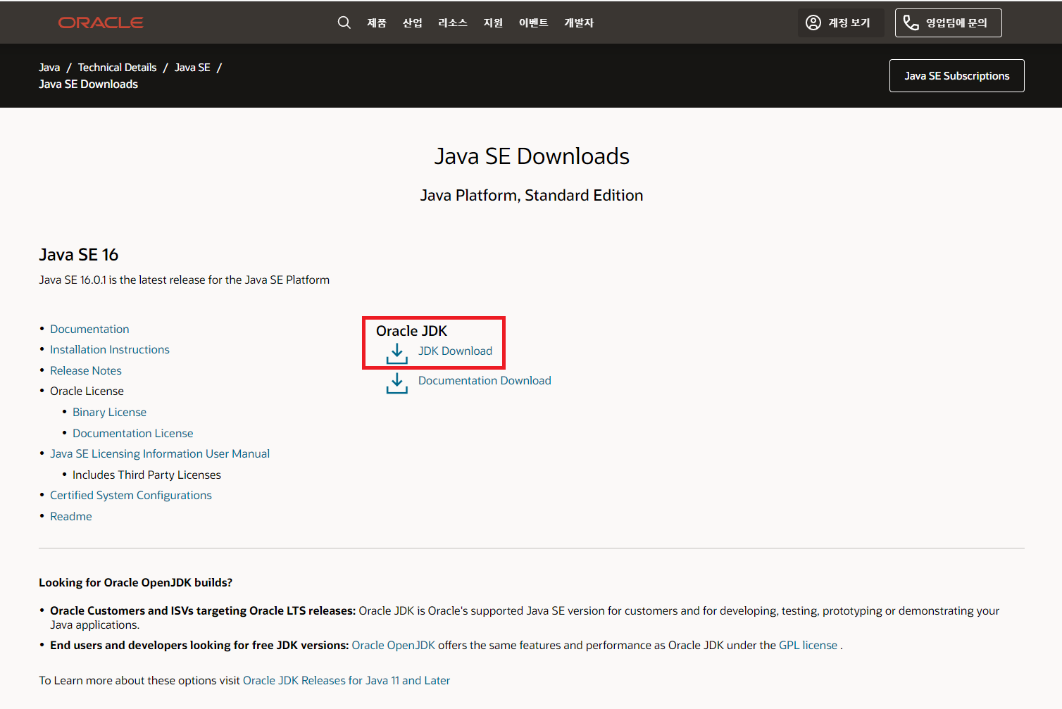Open the JDK Download link
The height and width of the screenshot is (709, 1062).
pos(455,351)
